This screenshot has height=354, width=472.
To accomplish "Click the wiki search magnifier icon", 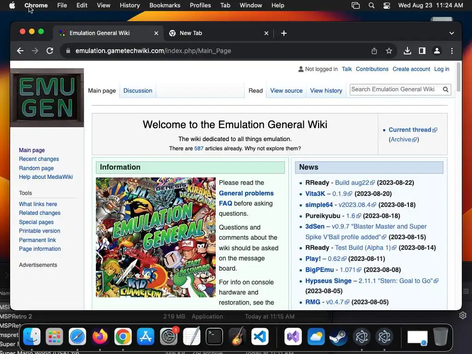I will tap(446, 89).
